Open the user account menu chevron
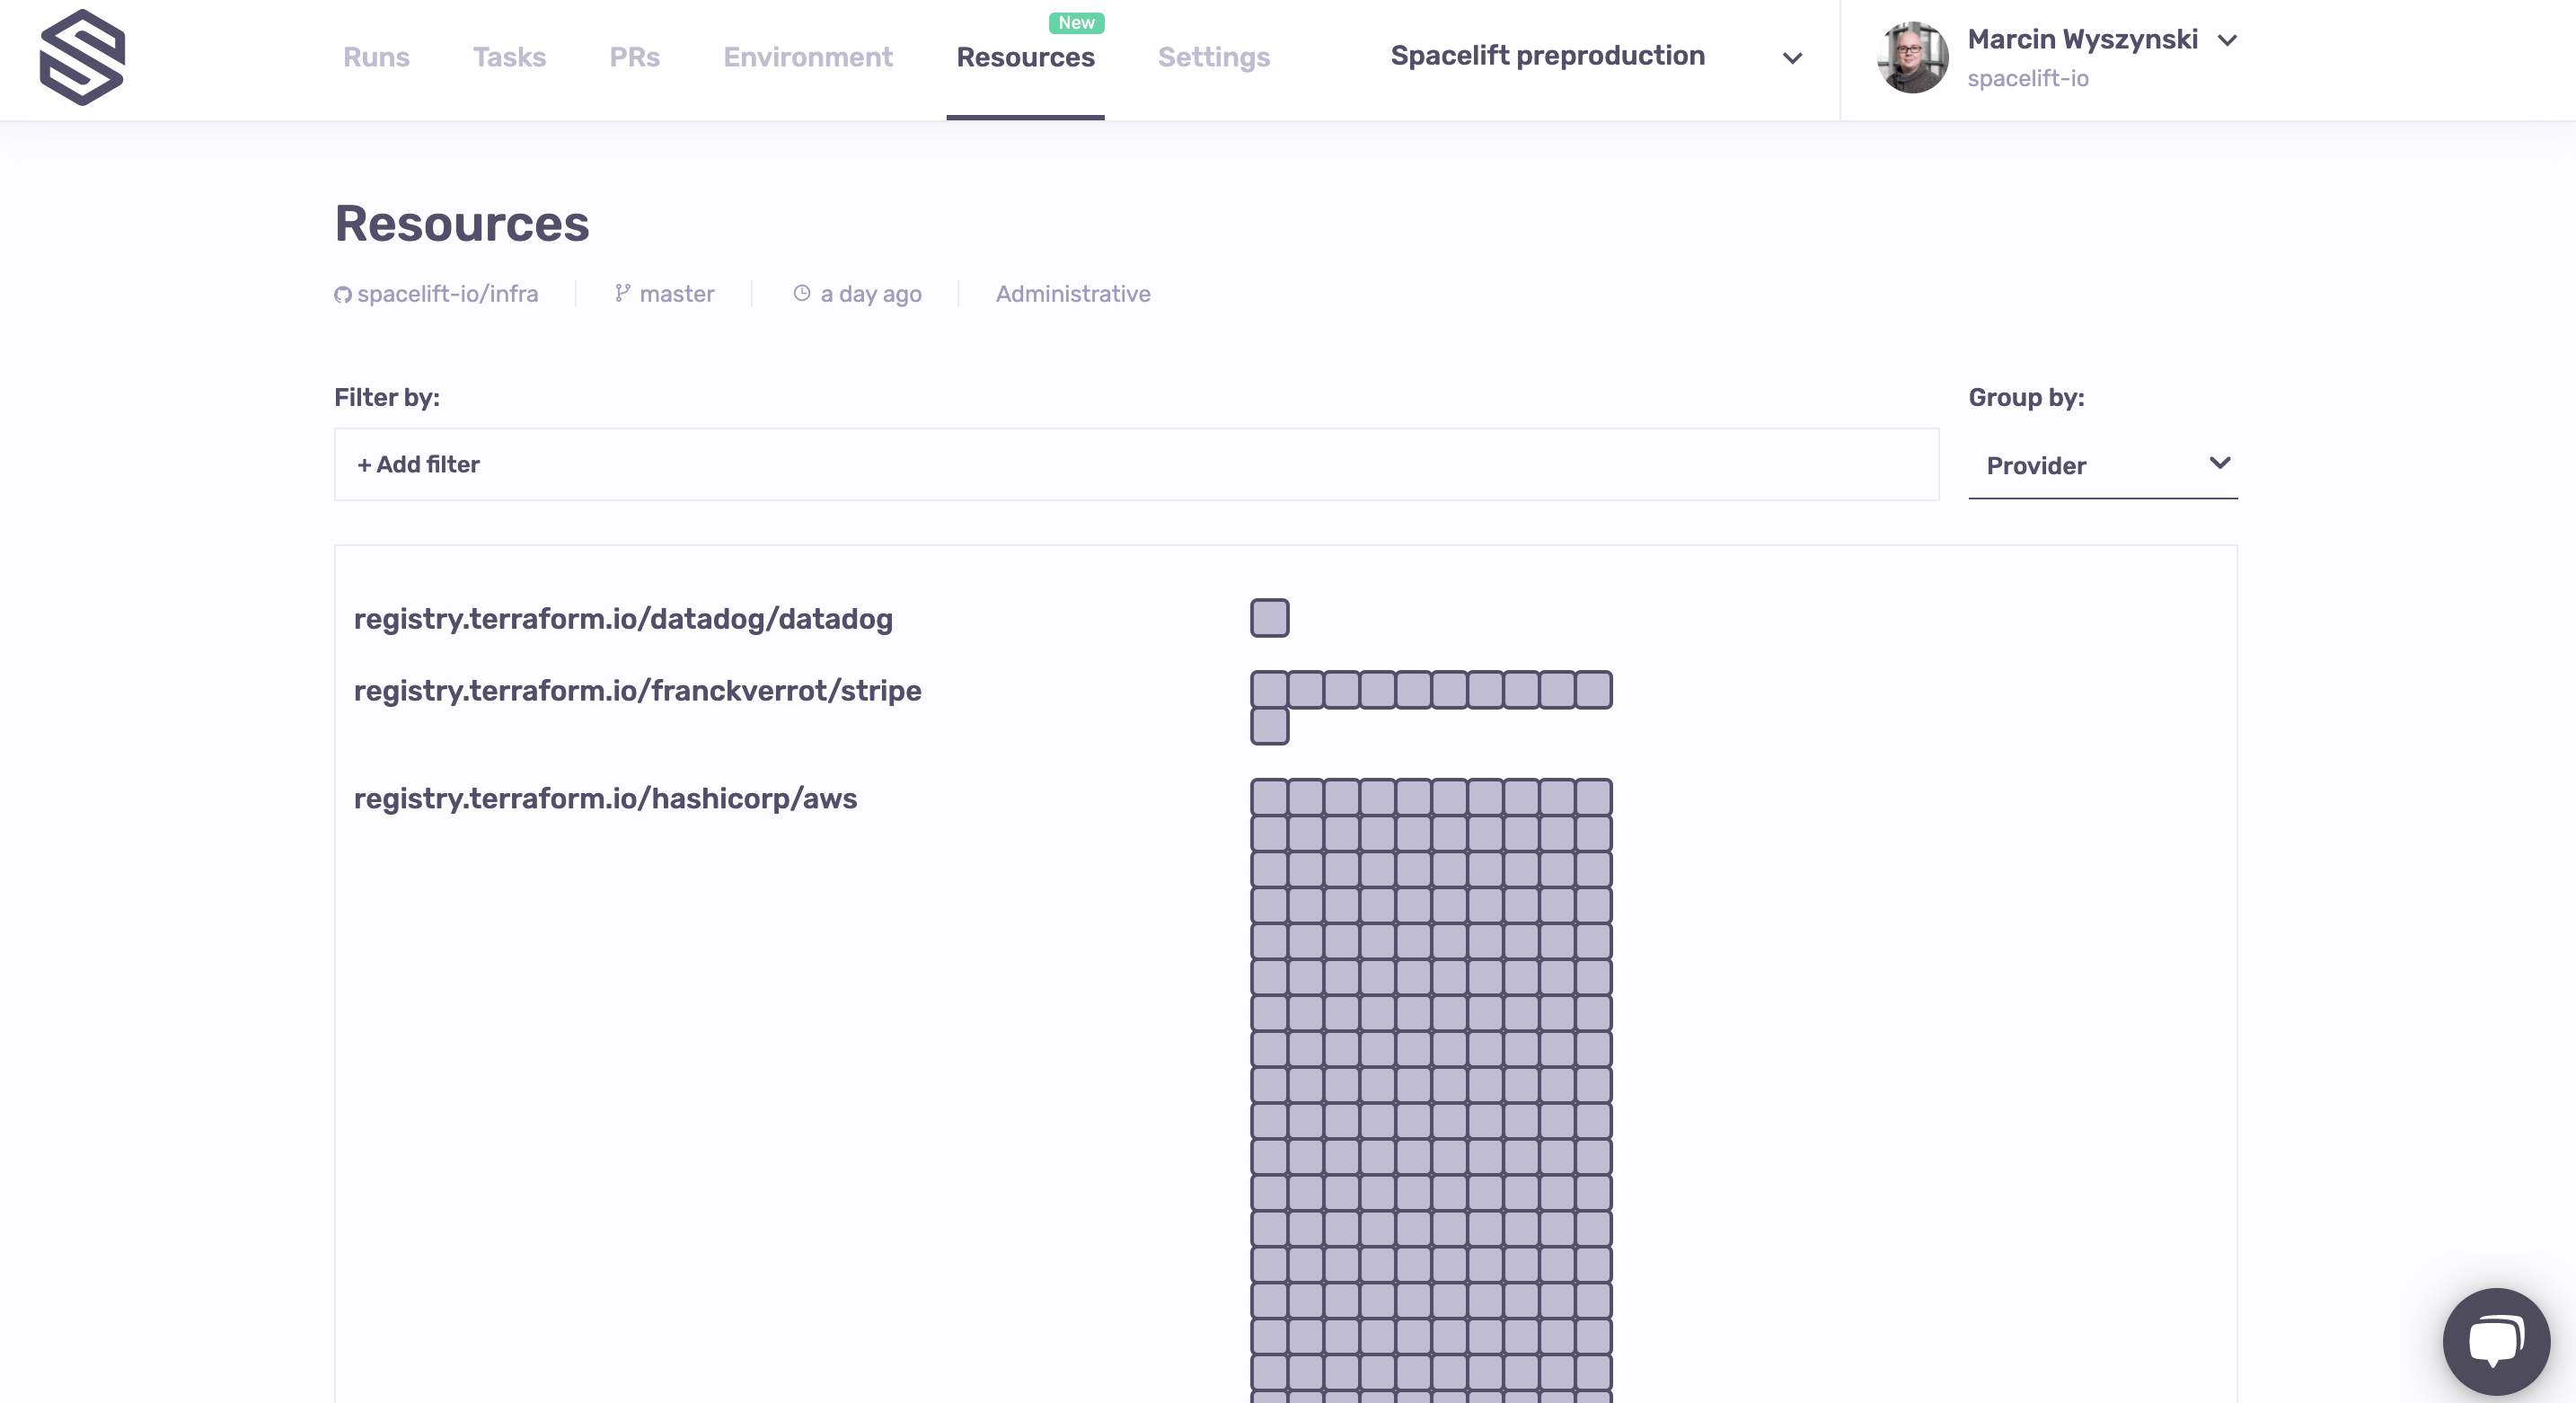Viewport: 2576px width, 1403px height. pos(2227,41)
